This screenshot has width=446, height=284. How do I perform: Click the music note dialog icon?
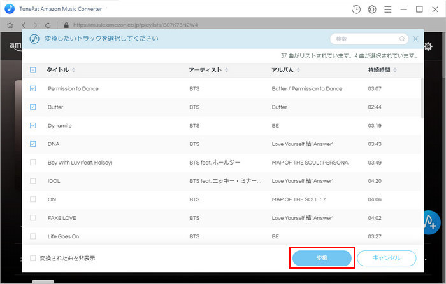click(x=34, y=39)
